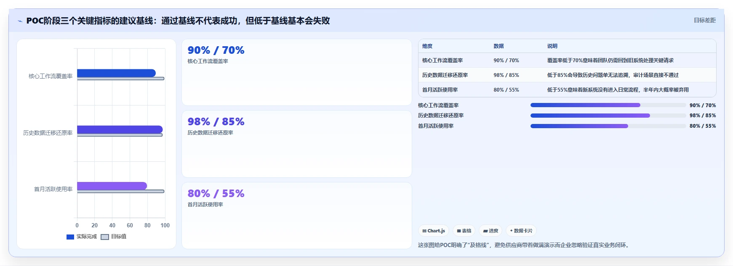Image resolution: width=733 pixels, height=266 pixels.
Task: Click the note 覆盖率低于70%意味着团队仍需回到旧系统
Action: (x=610, y=61)
